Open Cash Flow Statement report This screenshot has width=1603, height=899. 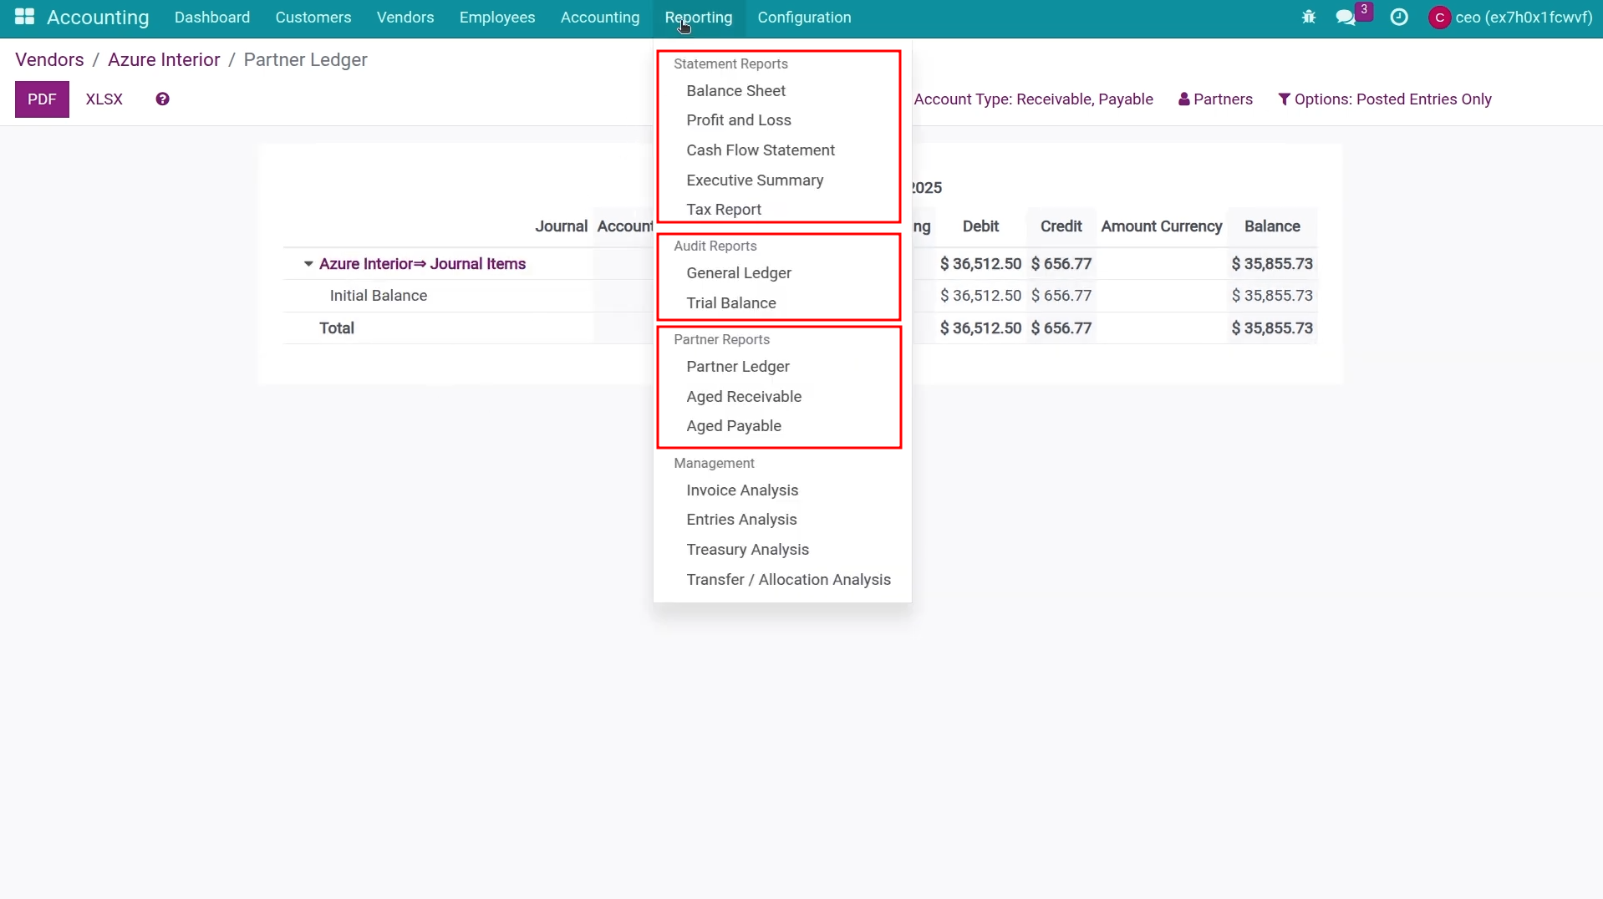click(x=760, y=150)
